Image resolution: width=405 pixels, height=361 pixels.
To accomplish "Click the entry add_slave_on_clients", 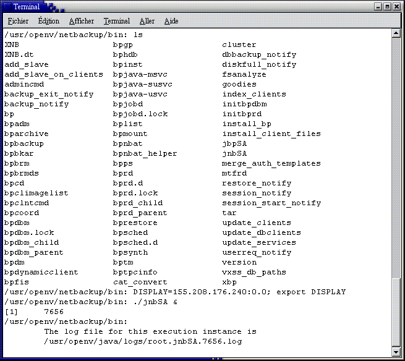I will coord(54,75).
